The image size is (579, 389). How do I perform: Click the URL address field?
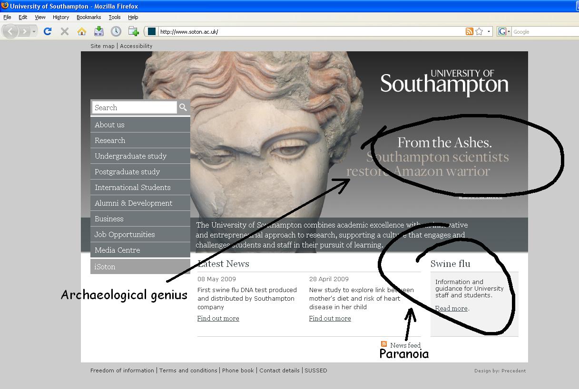click(x=312, y=32)
